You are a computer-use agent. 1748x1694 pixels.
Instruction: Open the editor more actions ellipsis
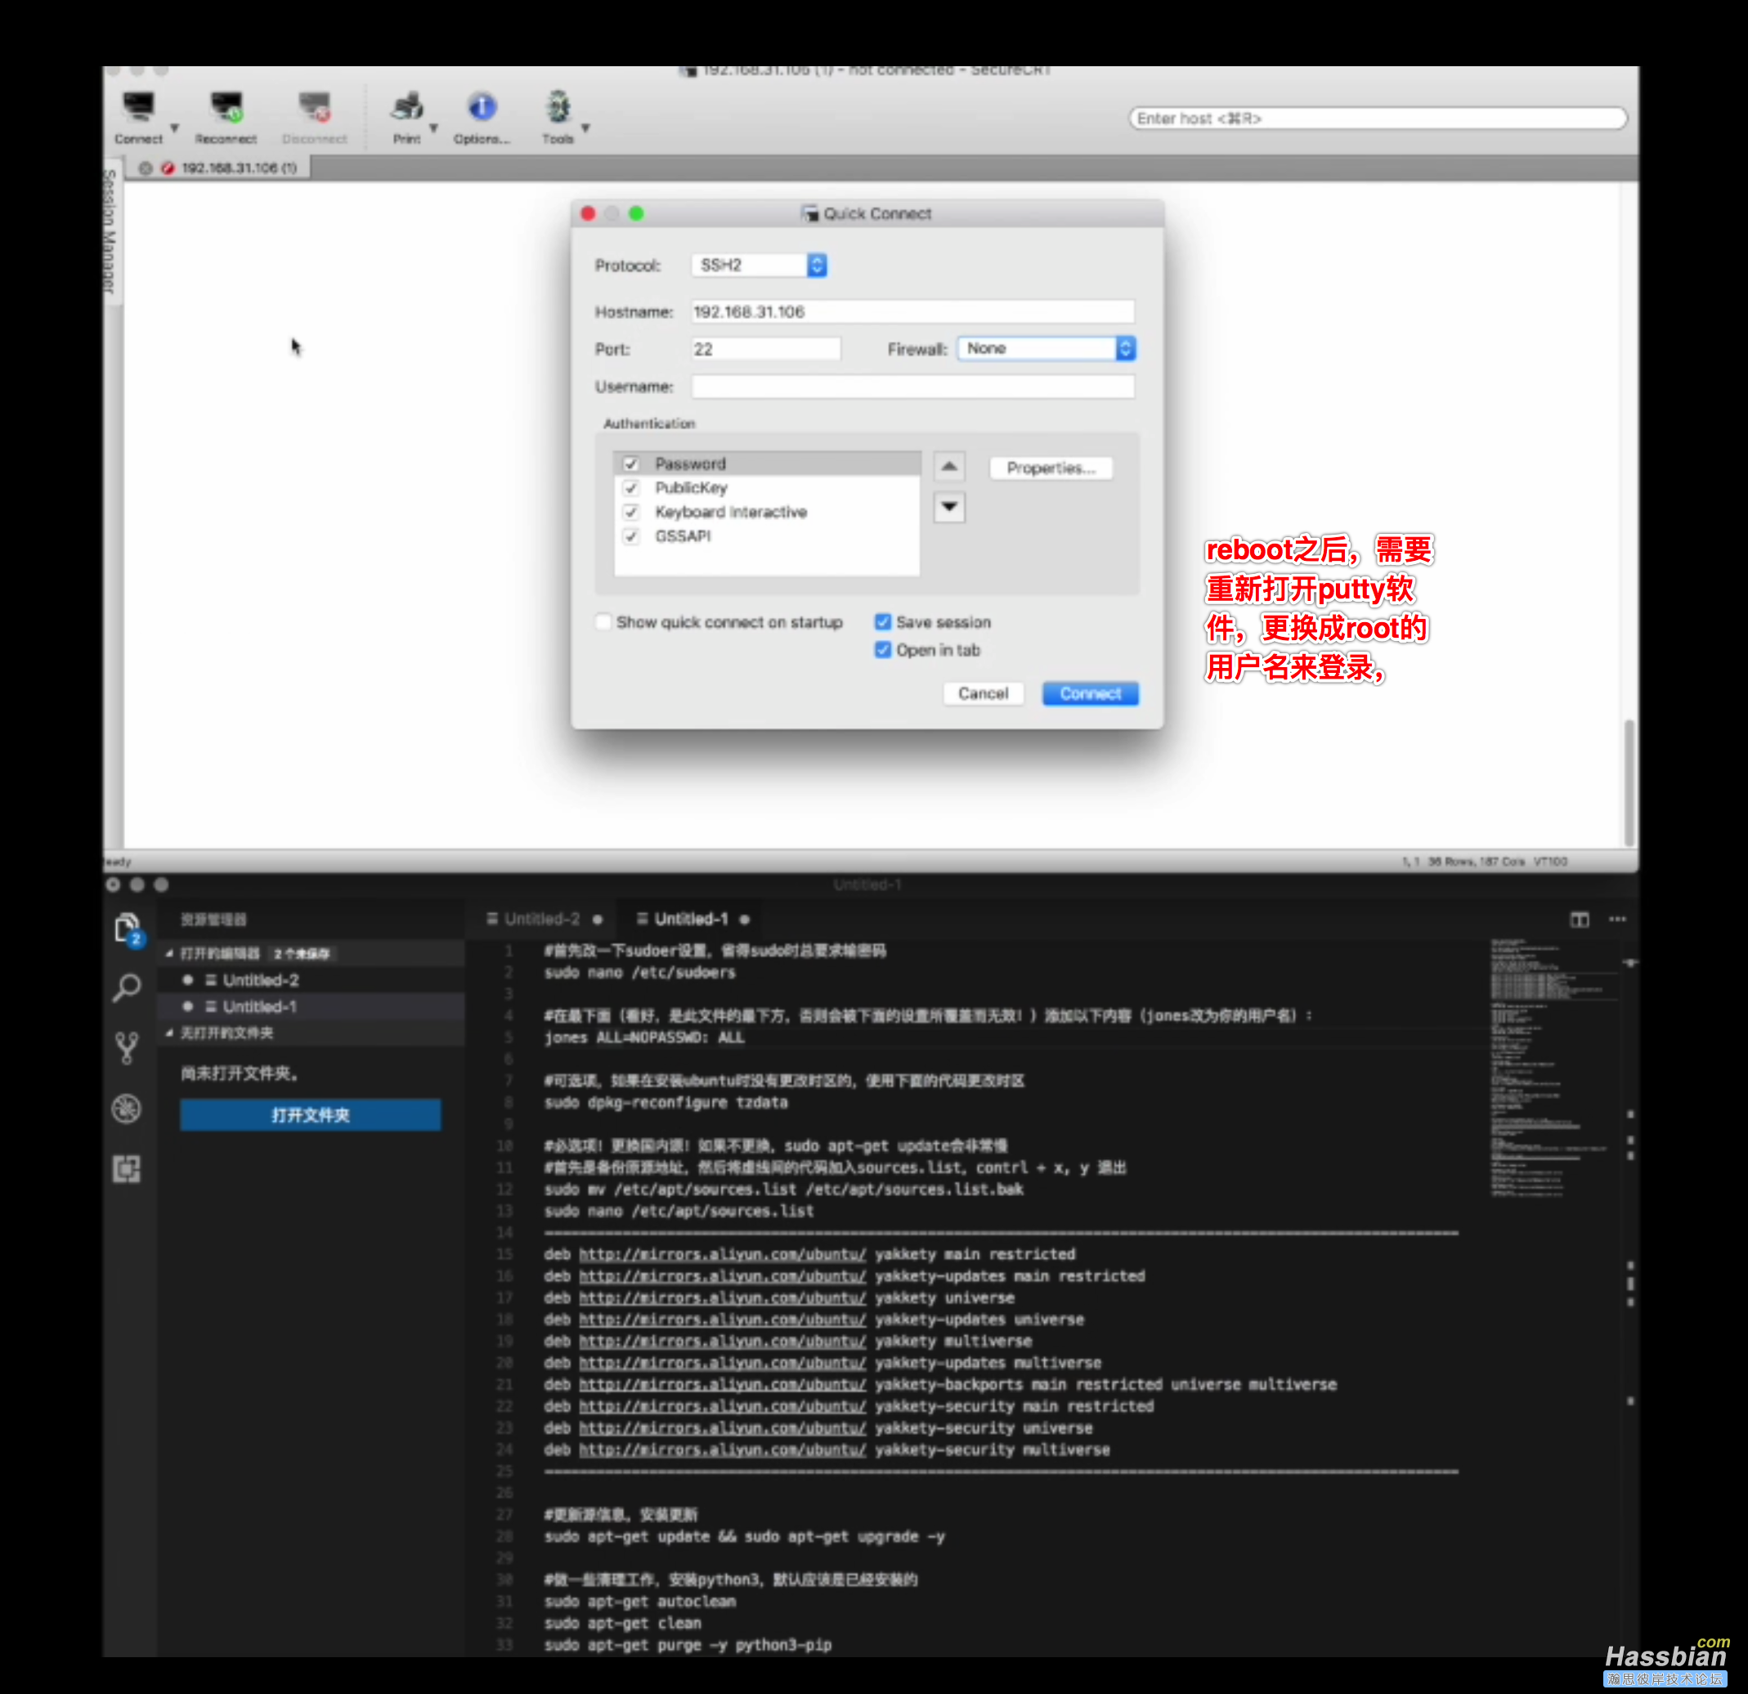pyautogui.click(x=1617, y=920)
